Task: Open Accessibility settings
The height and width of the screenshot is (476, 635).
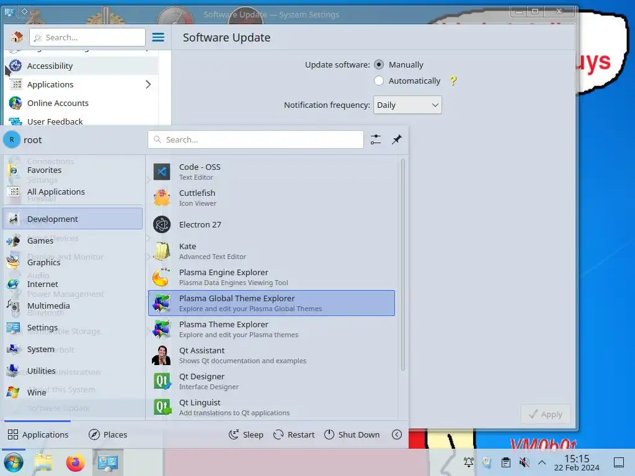Action: point(81,66)
